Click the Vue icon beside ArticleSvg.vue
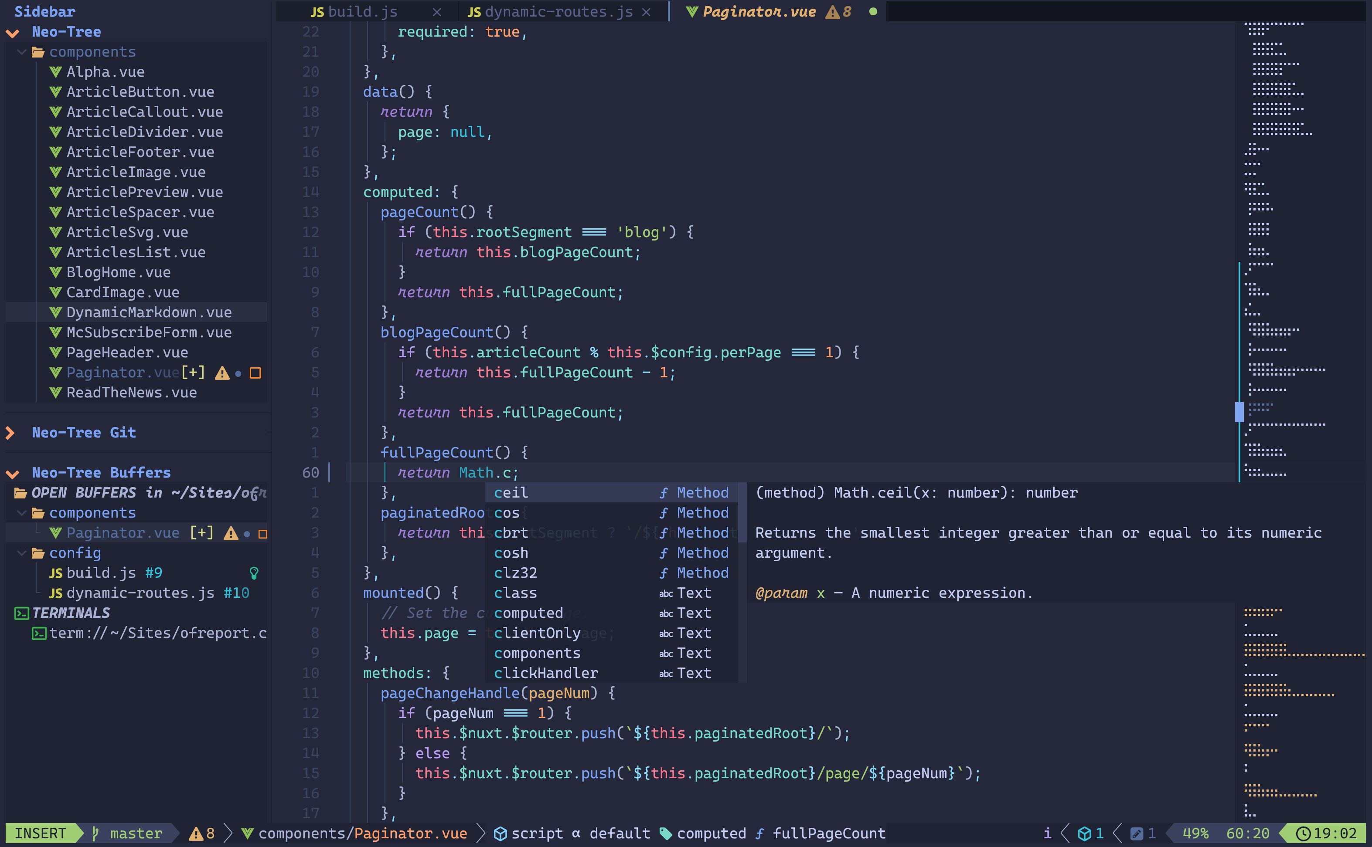1372x847 pixels. pyautogui.click(x=55, y=233)
